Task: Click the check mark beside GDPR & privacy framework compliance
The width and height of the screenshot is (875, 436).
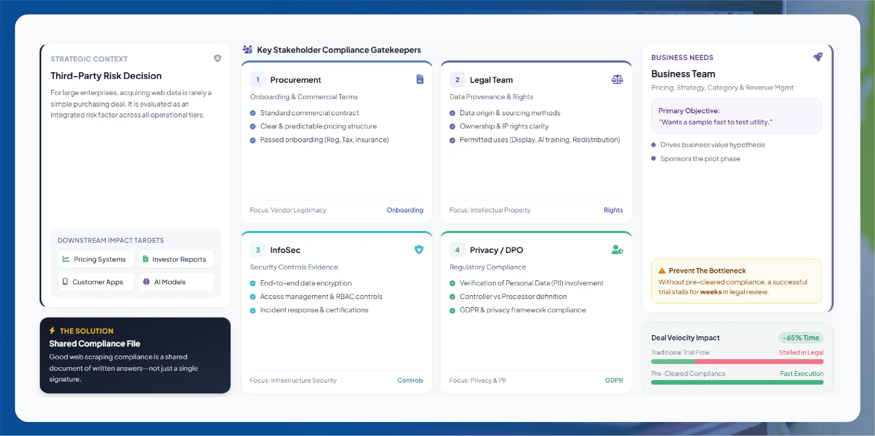Action: tap(452, 310)
